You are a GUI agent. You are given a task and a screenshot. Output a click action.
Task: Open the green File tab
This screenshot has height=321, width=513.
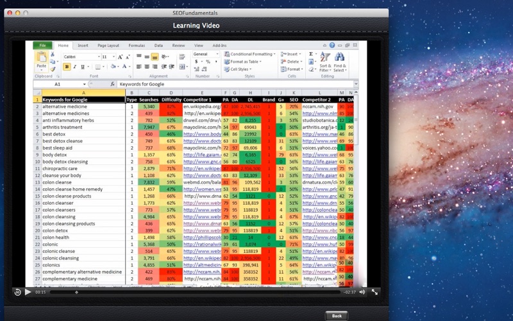42,46
